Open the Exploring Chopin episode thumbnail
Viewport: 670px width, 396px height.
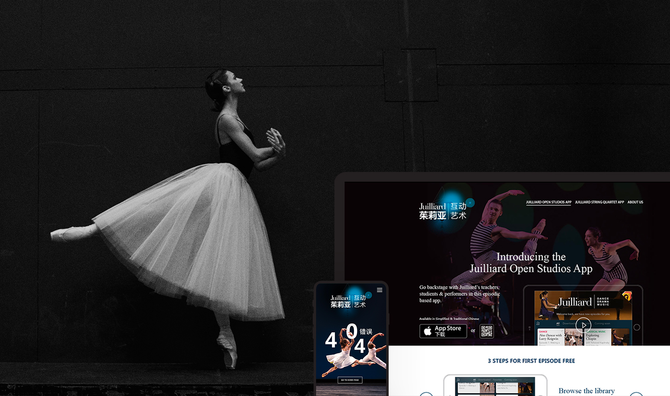click(x=619, y=337)
